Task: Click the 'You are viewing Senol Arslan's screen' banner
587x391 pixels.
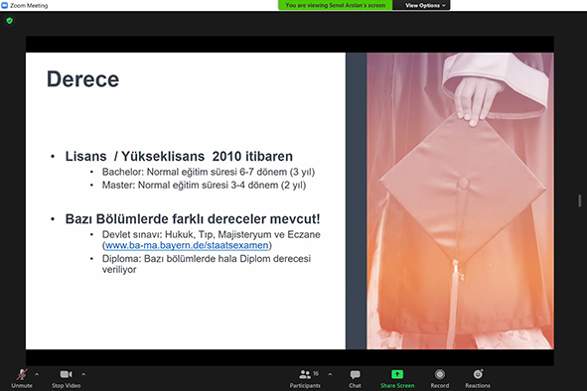Action: coord(335,5)
